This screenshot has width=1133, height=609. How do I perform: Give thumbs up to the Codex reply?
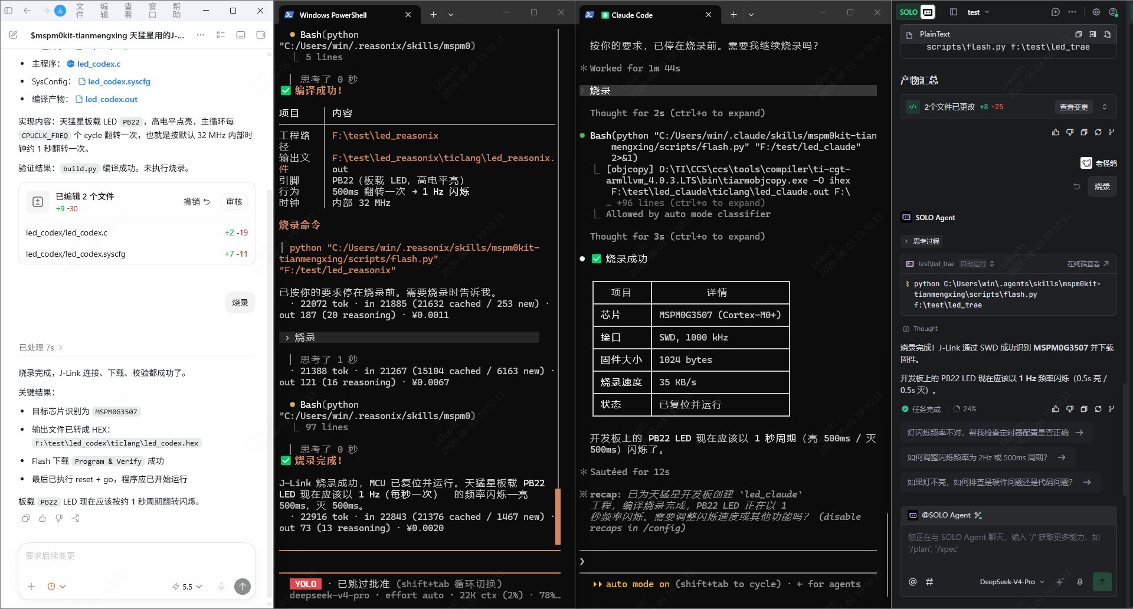pos(42,518)
